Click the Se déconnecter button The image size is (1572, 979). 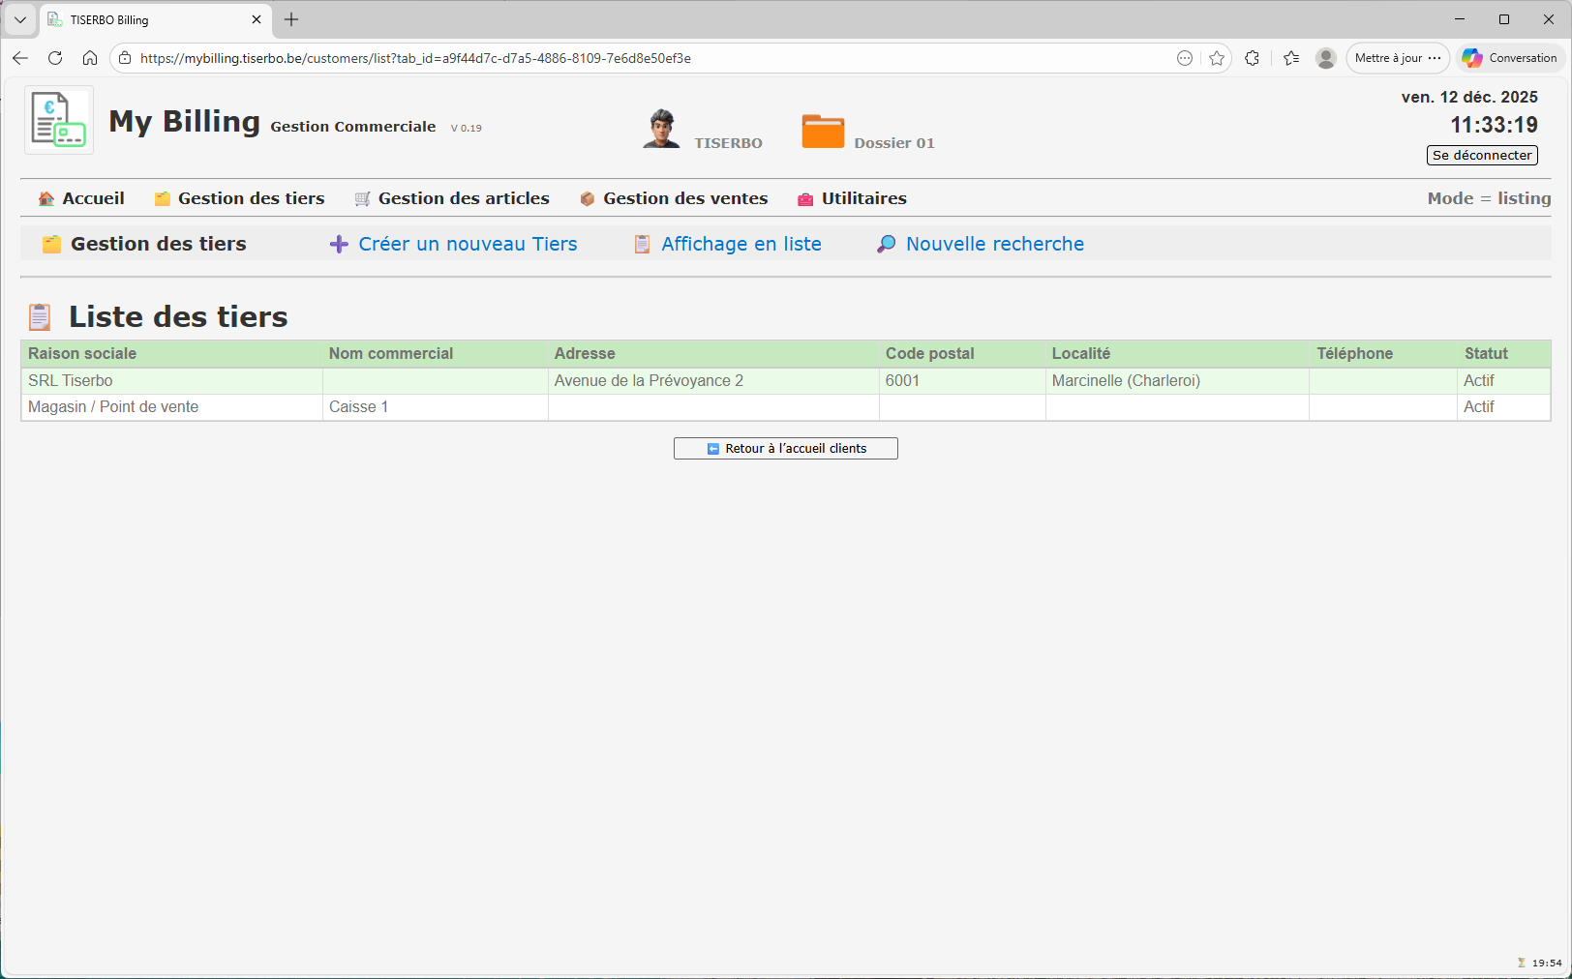(1482, 155)
